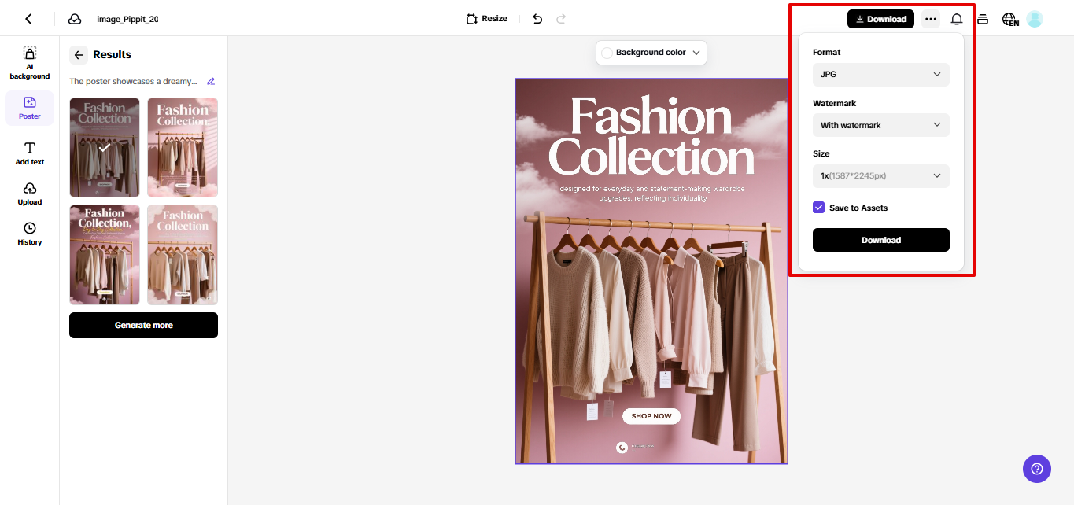Click the file name image_Pippit_20
The height and width of the screenshot is (505, 1074).
[x=127, y=19]
